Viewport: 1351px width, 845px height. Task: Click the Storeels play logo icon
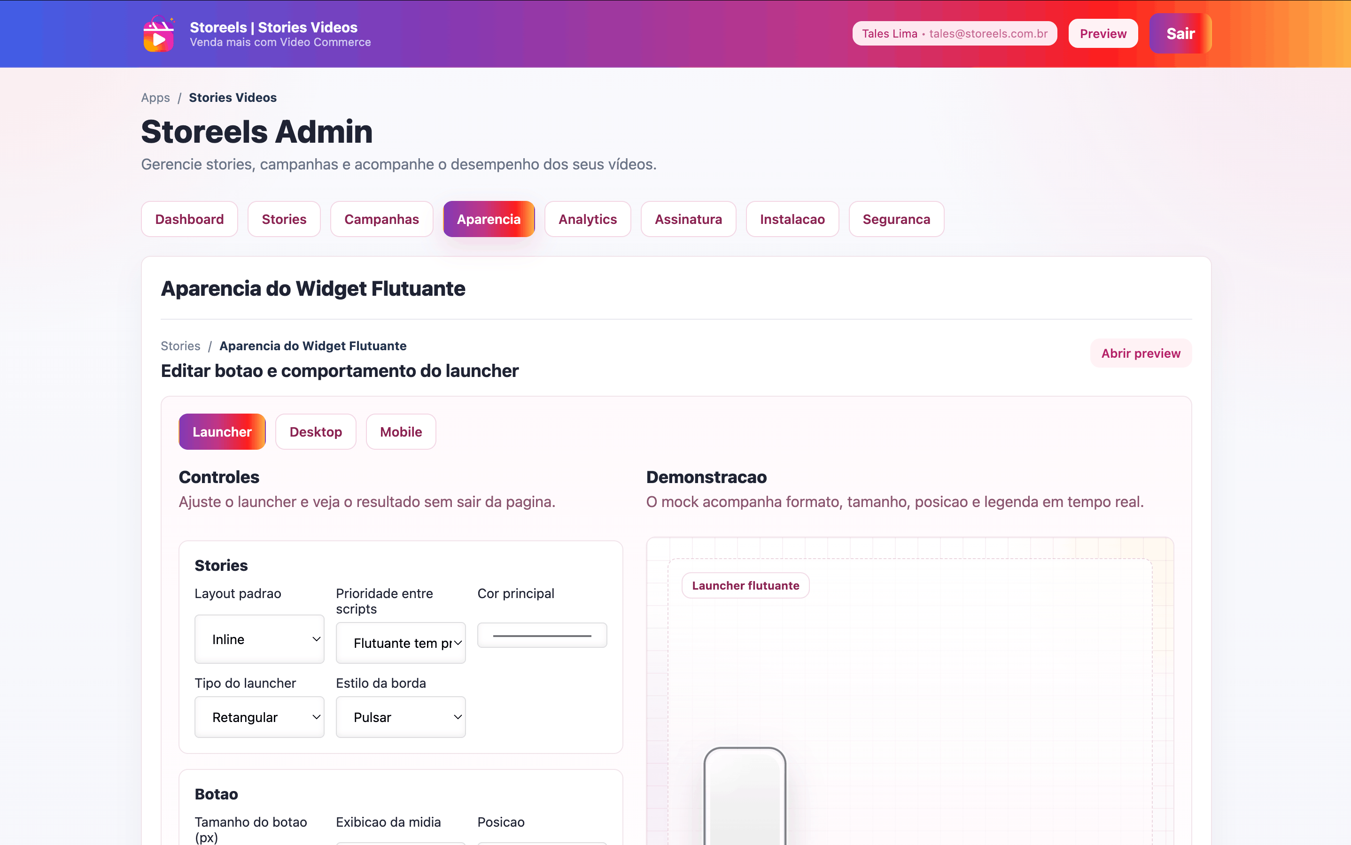coord(158,33)
